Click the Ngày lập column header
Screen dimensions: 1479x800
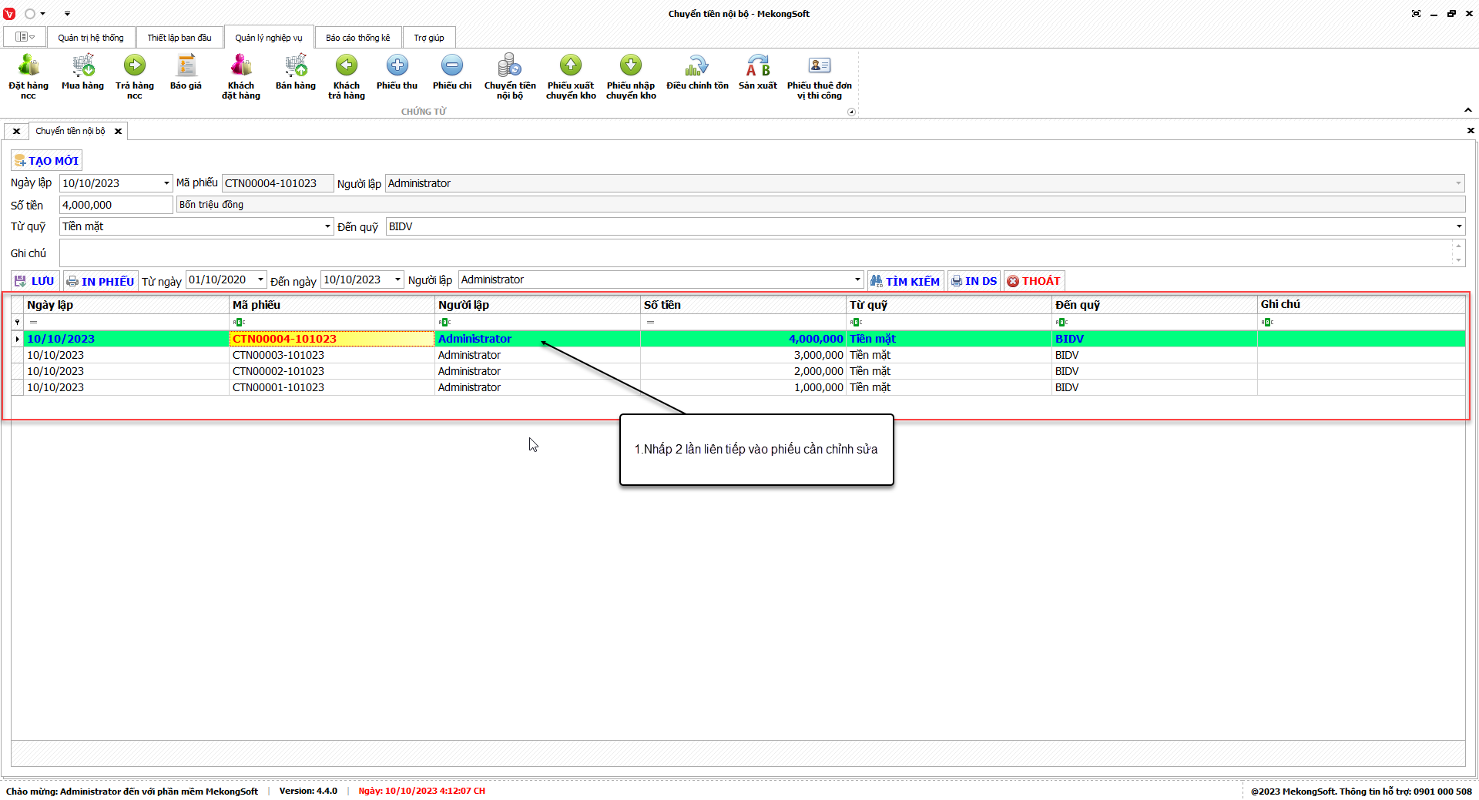coord(126,305)
